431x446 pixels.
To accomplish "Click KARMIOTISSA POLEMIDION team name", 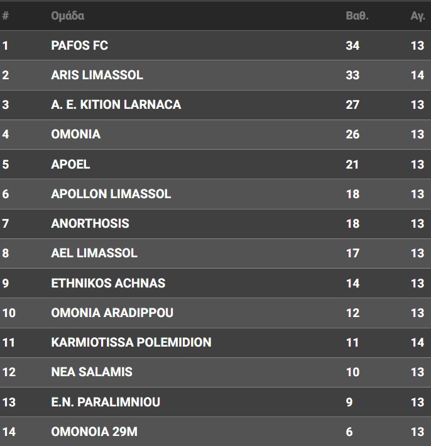I will 131,342.
